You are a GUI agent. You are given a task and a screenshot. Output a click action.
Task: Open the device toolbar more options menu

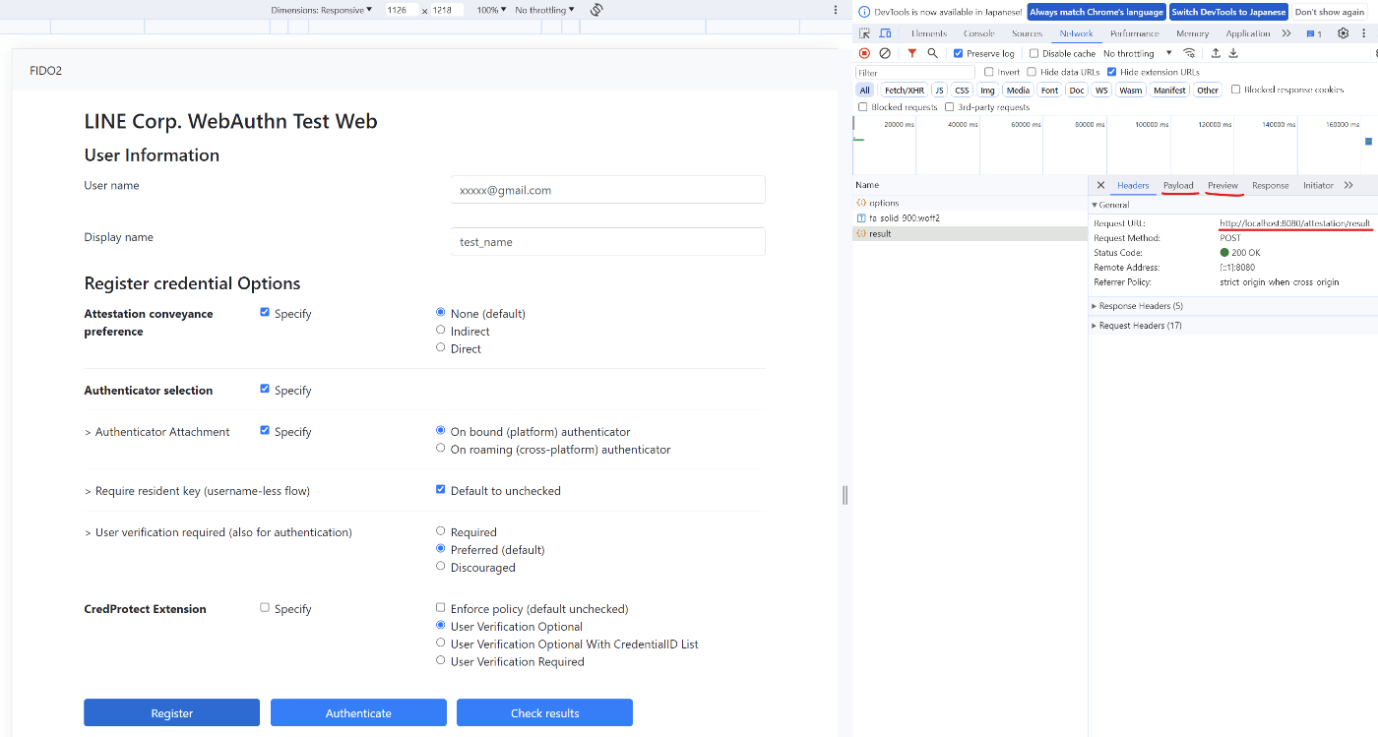click(836, 10)
